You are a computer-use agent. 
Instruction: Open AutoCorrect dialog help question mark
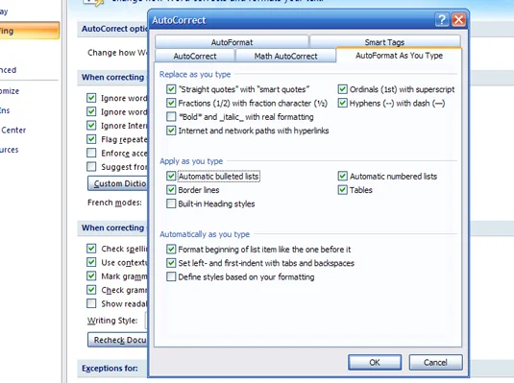click(x=442, y=20)
